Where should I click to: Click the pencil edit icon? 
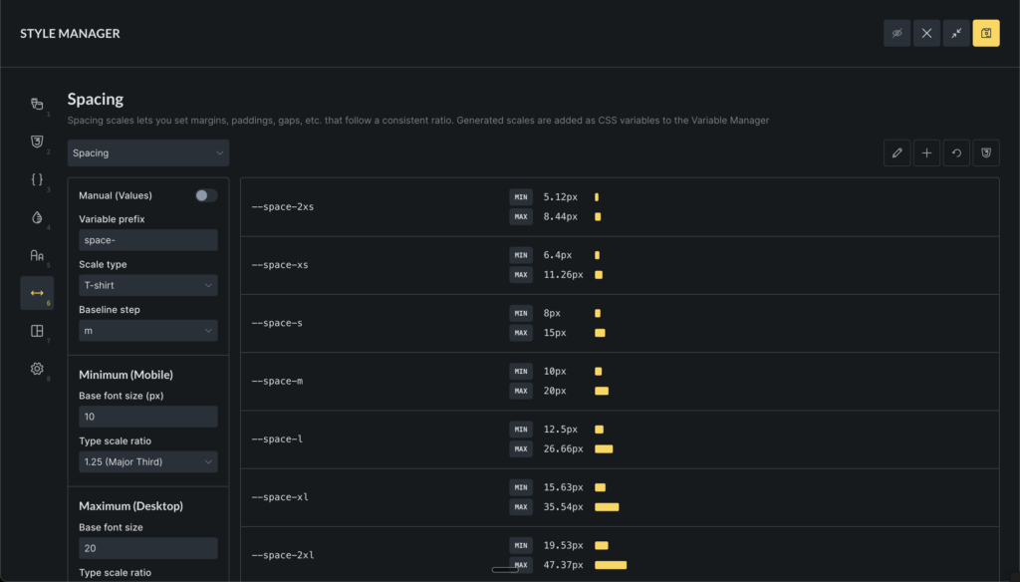[896, 152]
